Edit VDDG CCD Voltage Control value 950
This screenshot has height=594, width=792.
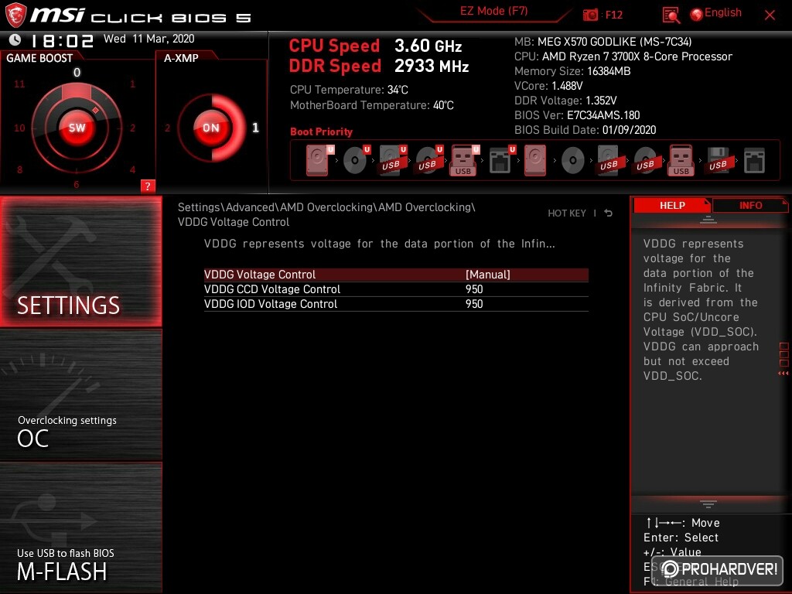(x=474, y=289)
